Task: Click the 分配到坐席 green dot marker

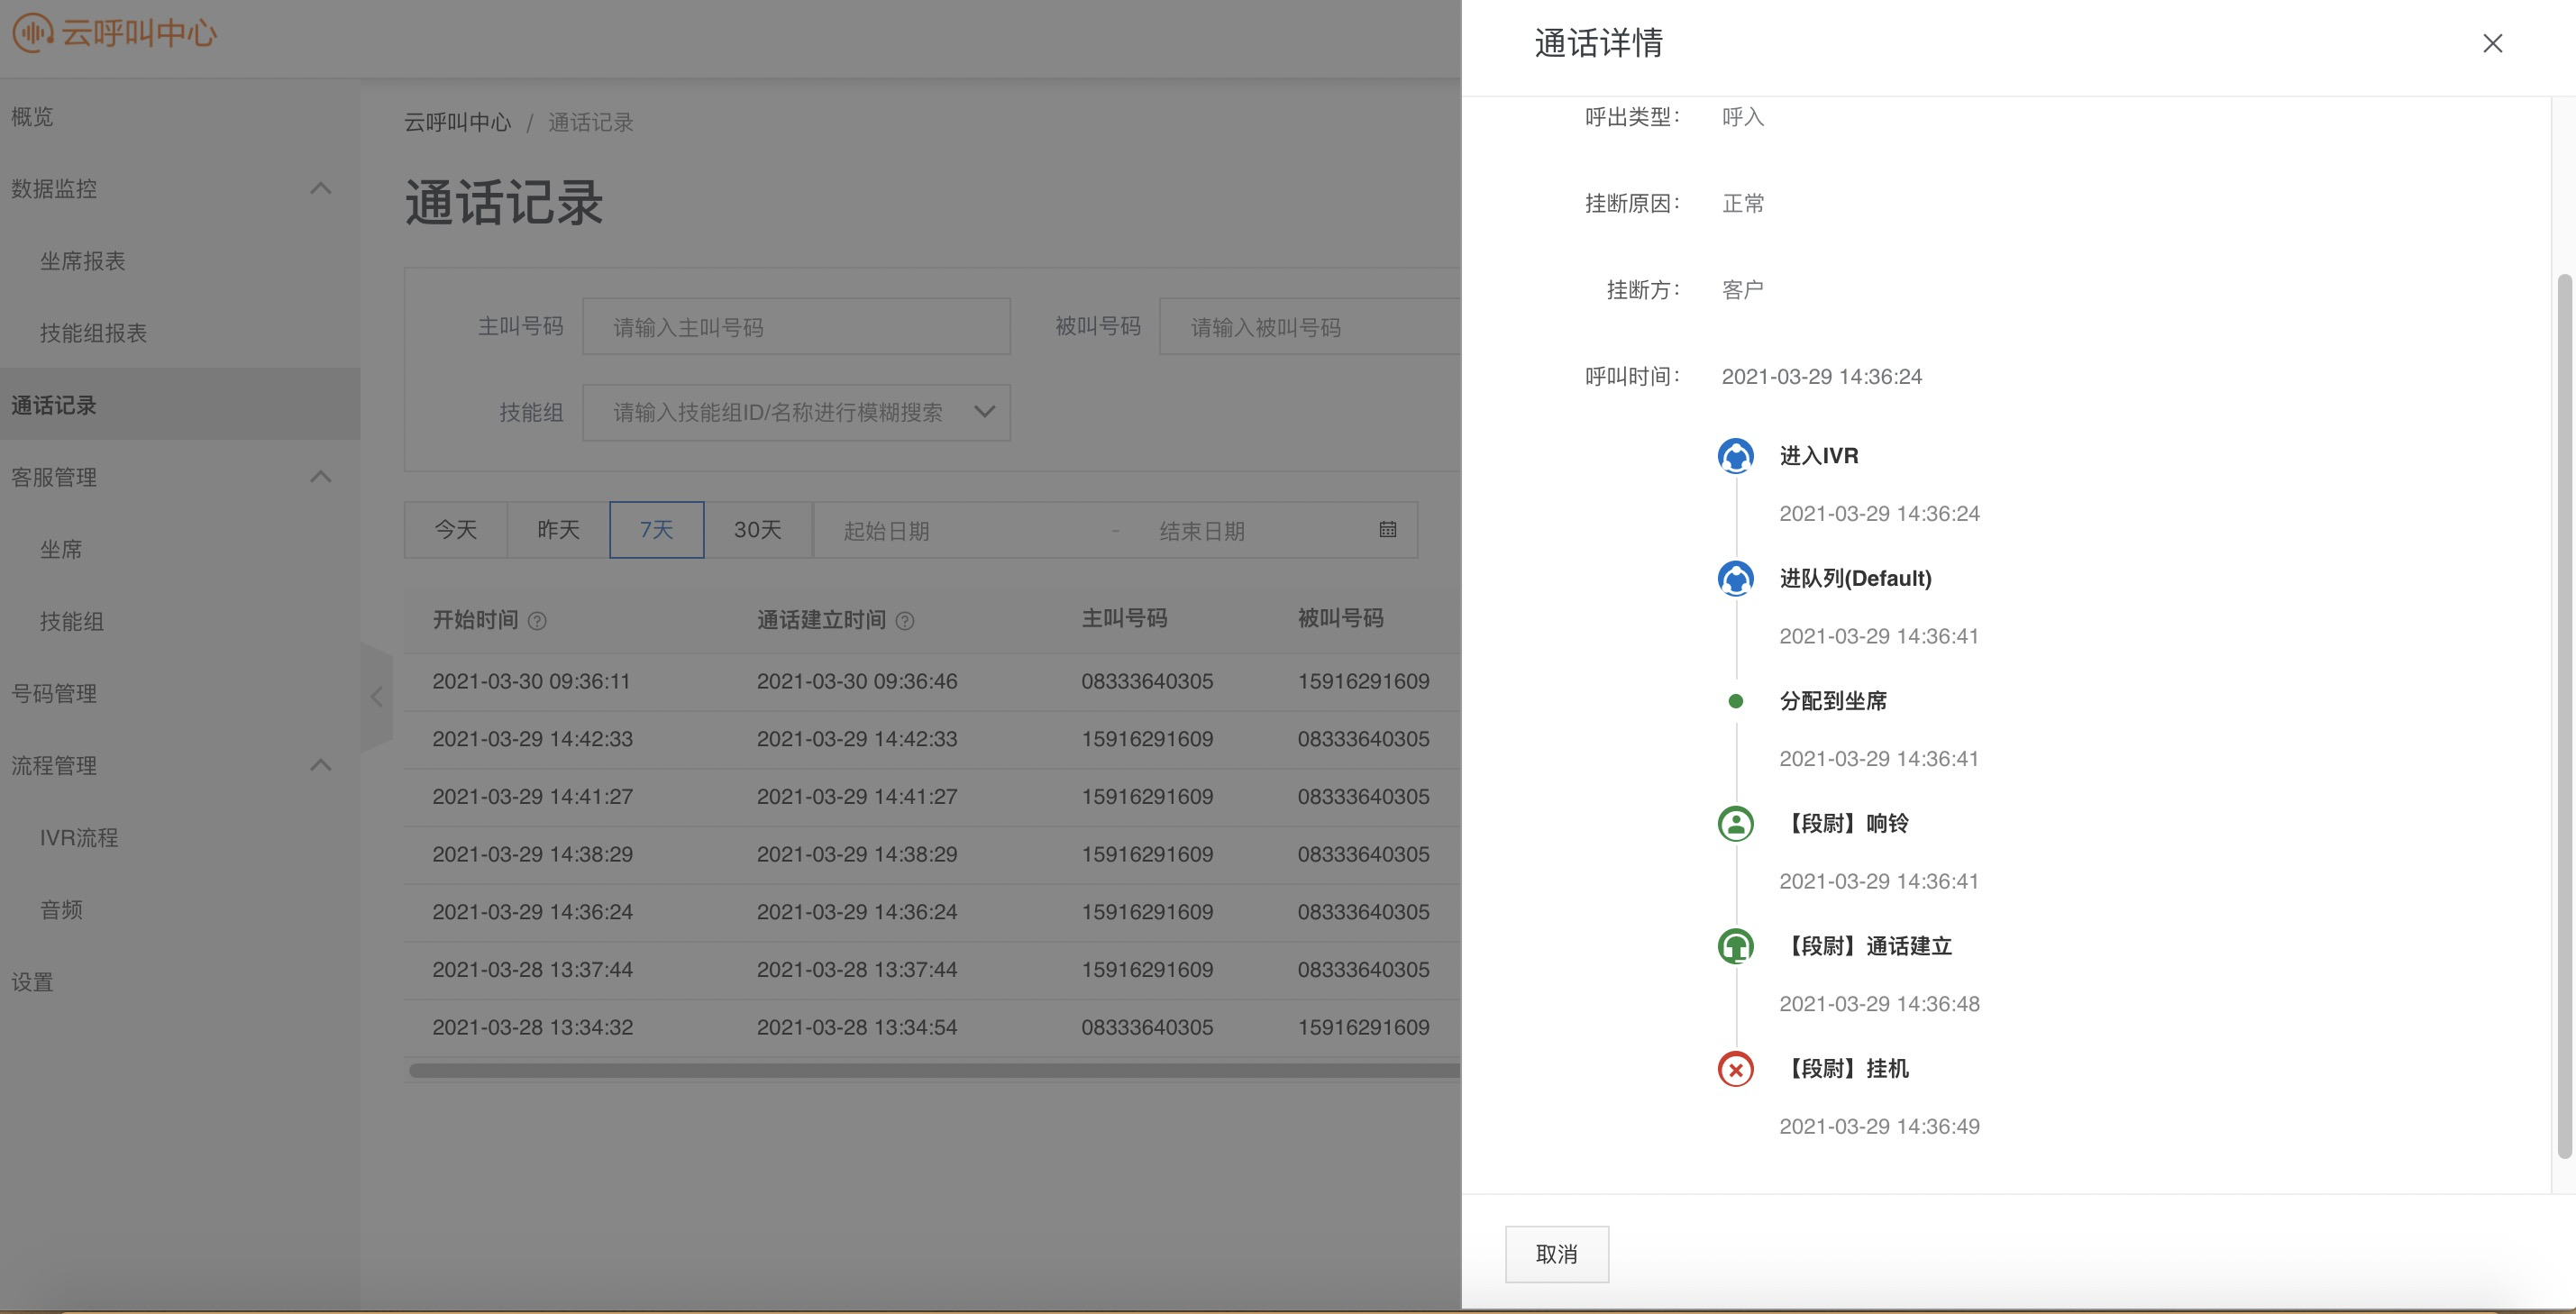Action: click(1736, 701)
